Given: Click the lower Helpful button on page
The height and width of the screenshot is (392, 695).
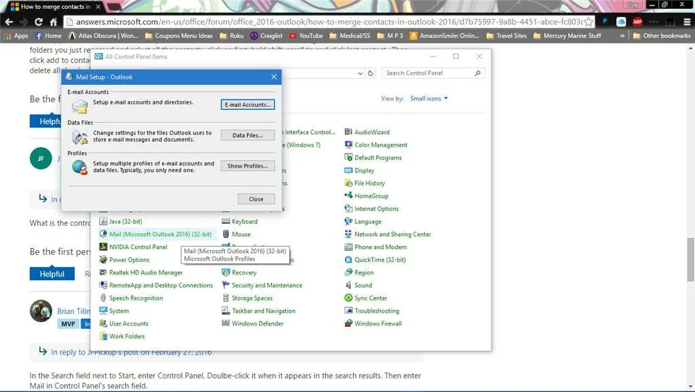Looking at the screenshot, I should (x=52, y=274).
